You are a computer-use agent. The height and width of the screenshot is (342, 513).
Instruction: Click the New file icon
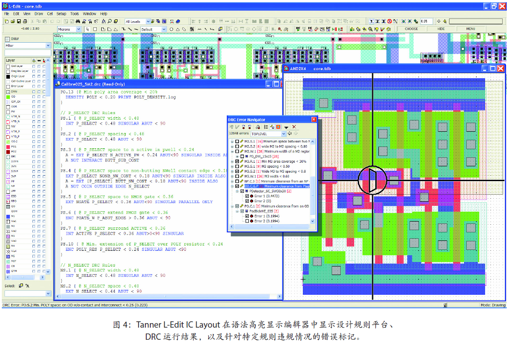(x=7, y=21)
